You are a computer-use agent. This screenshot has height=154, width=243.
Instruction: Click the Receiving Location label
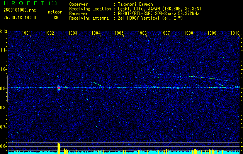click(90, 9)
